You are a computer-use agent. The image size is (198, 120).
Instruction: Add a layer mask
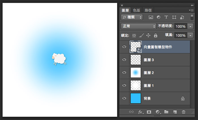149,112
